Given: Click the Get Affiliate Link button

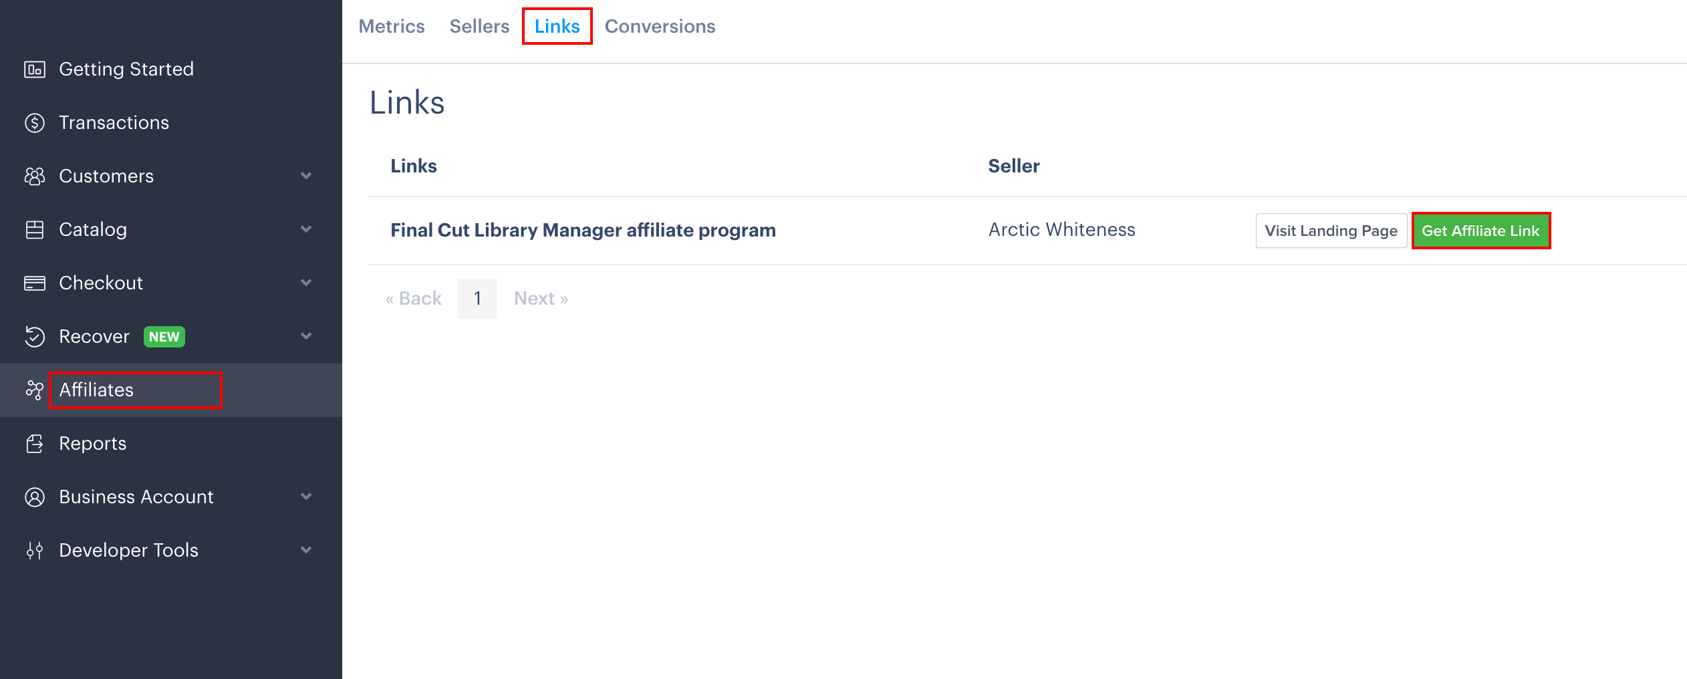Looking at the screenshot, I should coord(1481,231).
